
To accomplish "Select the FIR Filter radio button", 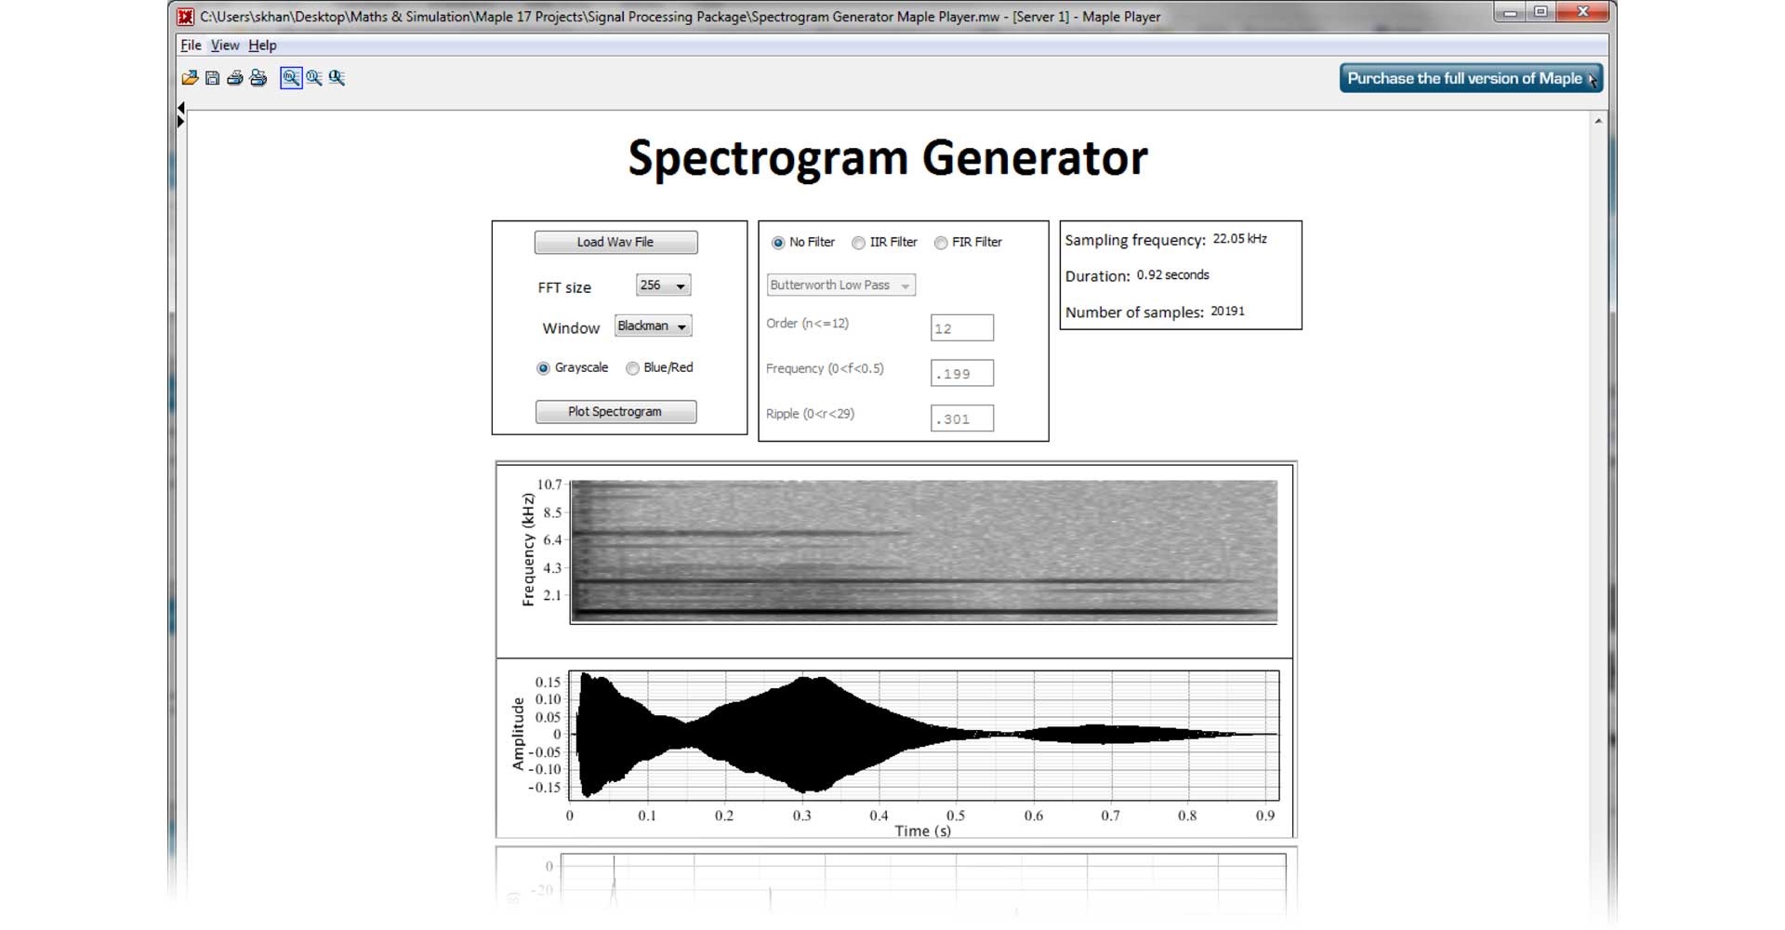I will 941,243.
